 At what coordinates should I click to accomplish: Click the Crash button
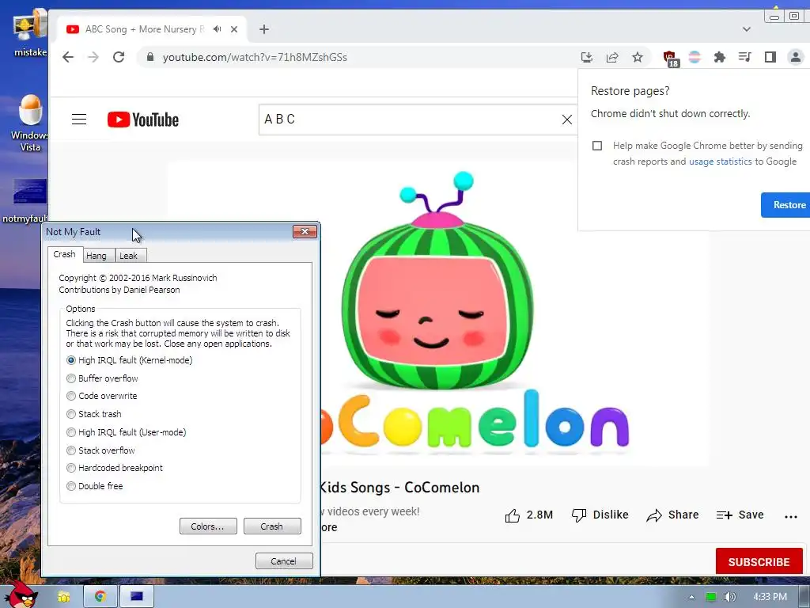click(x=272, y=526)
